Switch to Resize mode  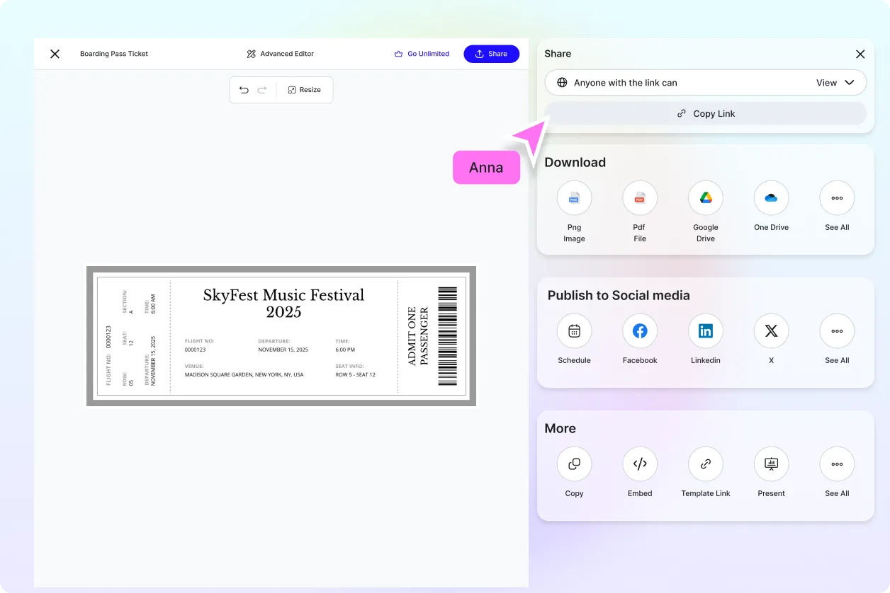[305, 90]
